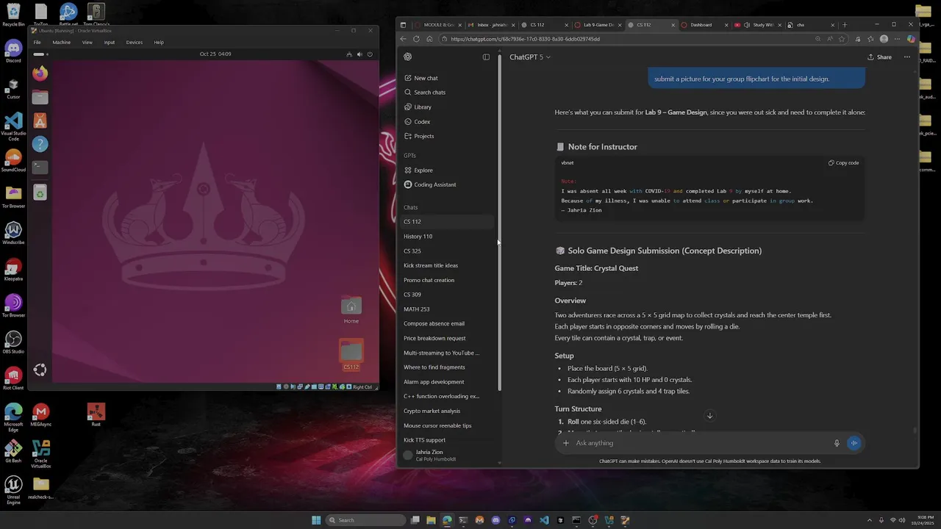The width and height of the screenshot is (941, 529).
Task: Open the Rust desktop shortcut
Action: tap(96, 414)
